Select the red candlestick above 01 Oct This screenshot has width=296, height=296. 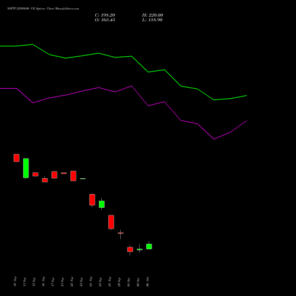click(130, 249)
